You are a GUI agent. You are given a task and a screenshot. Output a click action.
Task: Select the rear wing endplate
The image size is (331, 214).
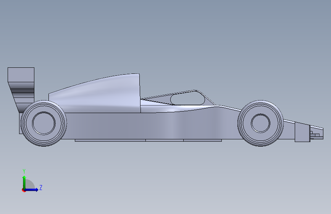pos(21,75)
